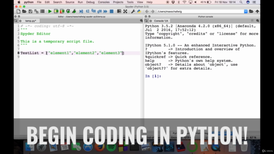The width and height of the screenshot is (274, 154).
Task: Open file using the folder toolbar icon
Action: coord(24,12)
